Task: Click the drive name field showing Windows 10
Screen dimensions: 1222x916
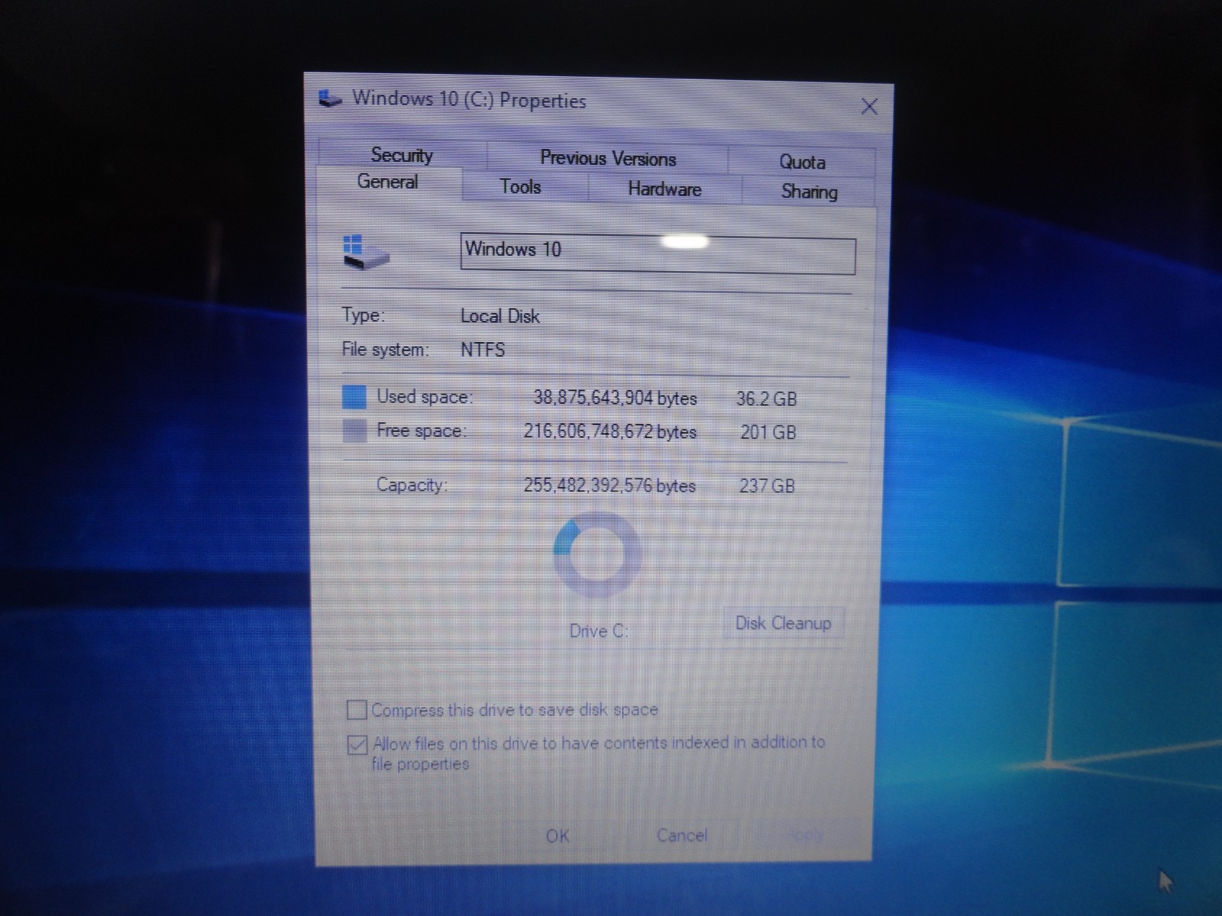Action: point(658,253)
